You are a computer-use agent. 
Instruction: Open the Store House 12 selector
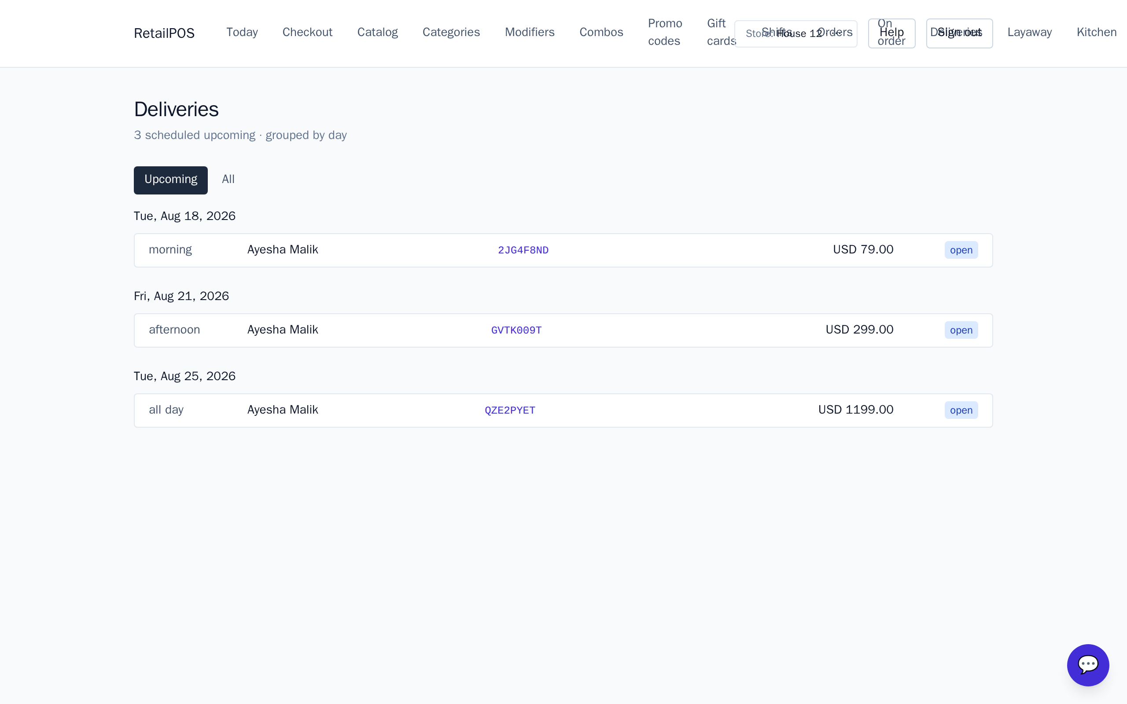click(796, 33)
